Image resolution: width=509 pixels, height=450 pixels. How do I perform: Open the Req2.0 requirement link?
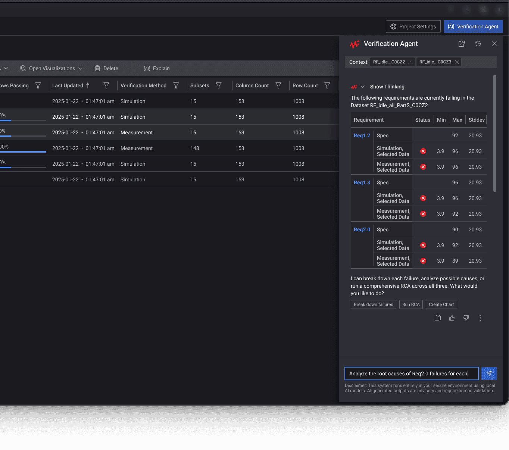pos(362,229)
